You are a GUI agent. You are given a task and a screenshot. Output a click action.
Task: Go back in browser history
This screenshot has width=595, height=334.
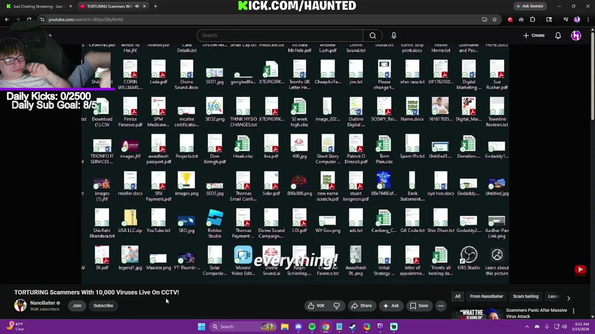coord(7,19)
